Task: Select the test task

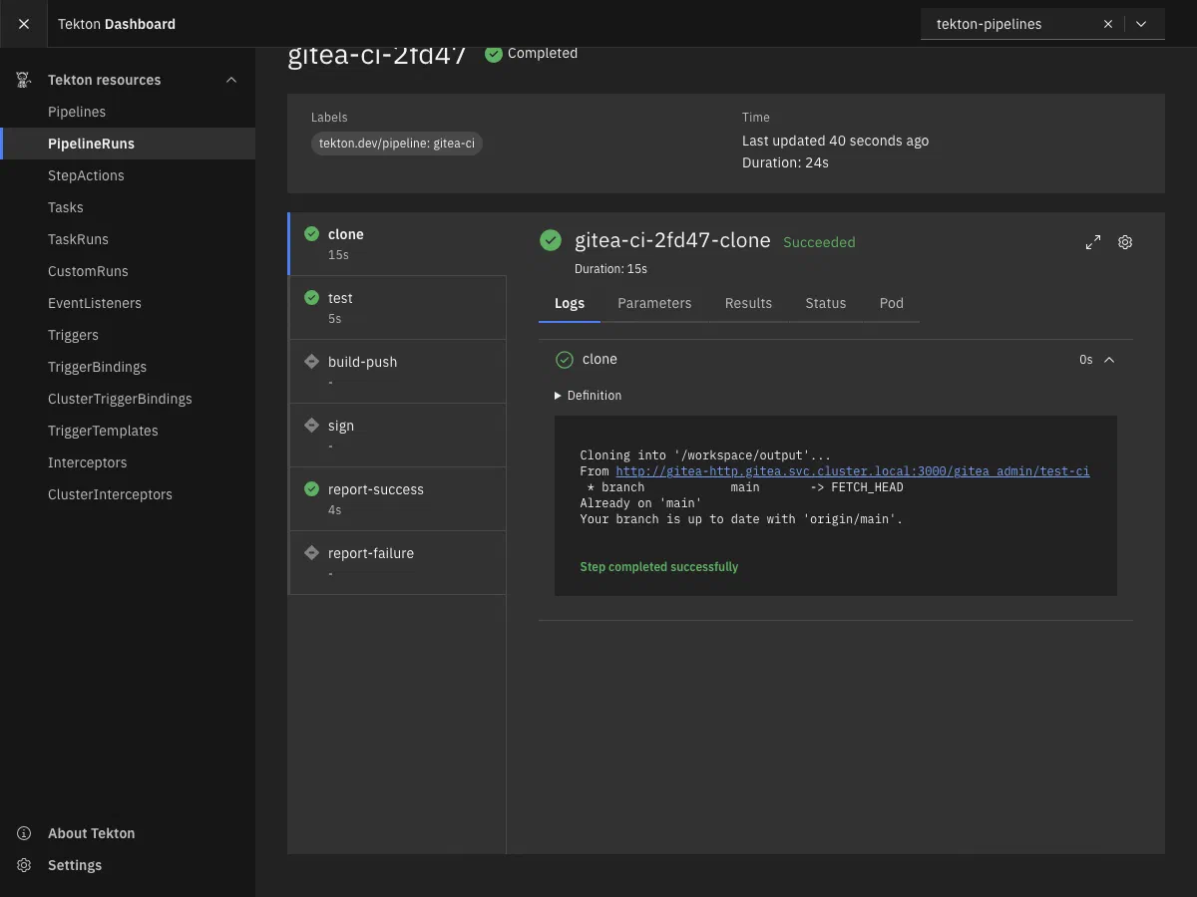Action: pos(397,307)
